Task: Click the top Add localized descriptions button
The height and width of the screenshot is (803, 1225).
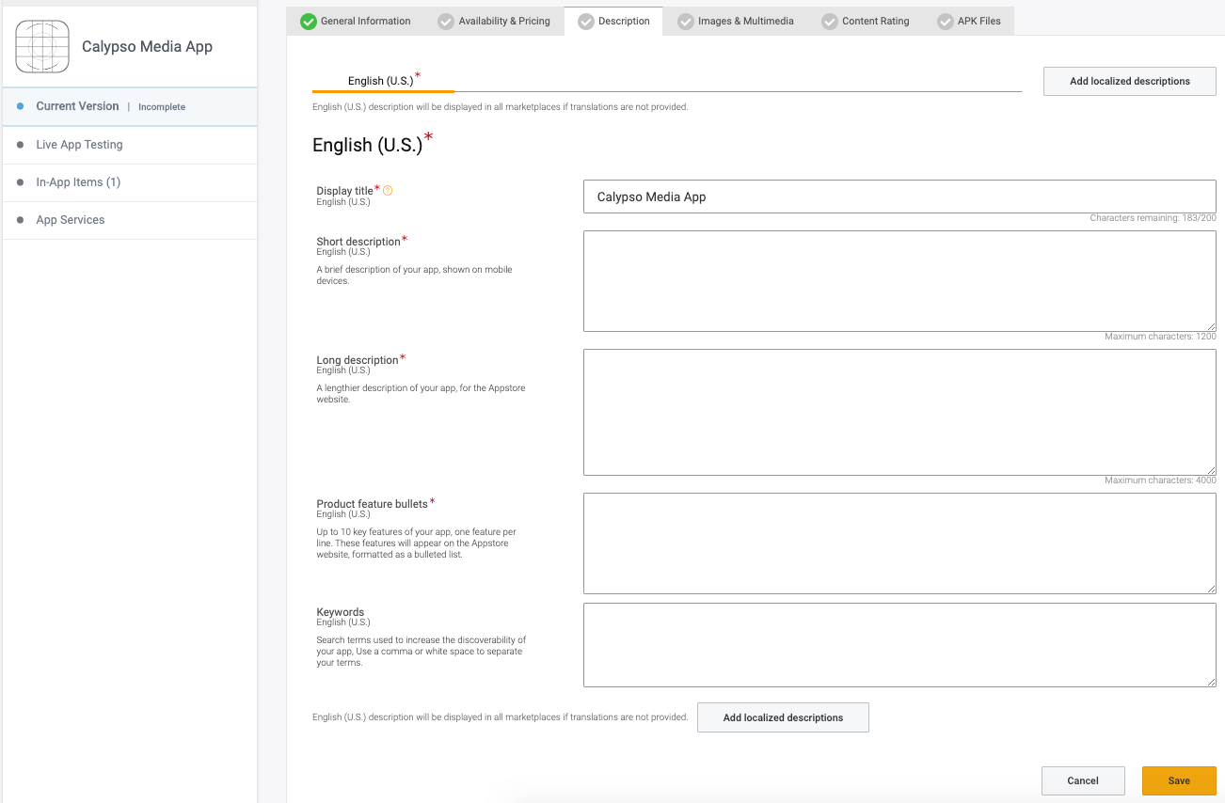Action: tap(1129, 81)
